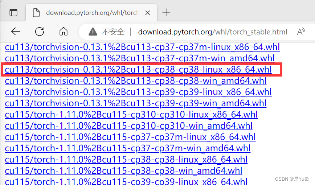Download torchvision 0.13.1 cu113 cp38 win_amd64 wheel
The width and height of the screenshot is (315, 185).
coord(136,81)
